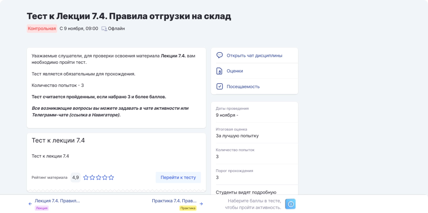
Task: Click the Офлайн format icon
Action: tap(104, 29)
